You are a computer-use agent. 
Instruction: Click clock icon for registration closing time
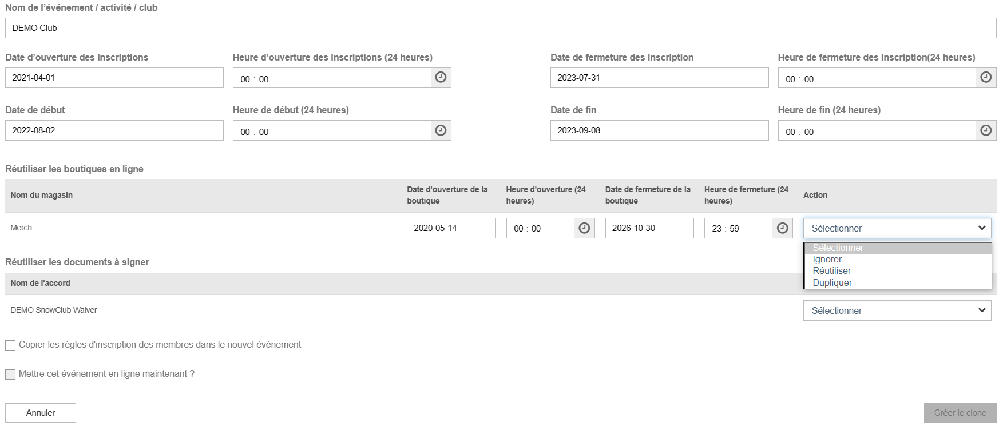point(986,78)
